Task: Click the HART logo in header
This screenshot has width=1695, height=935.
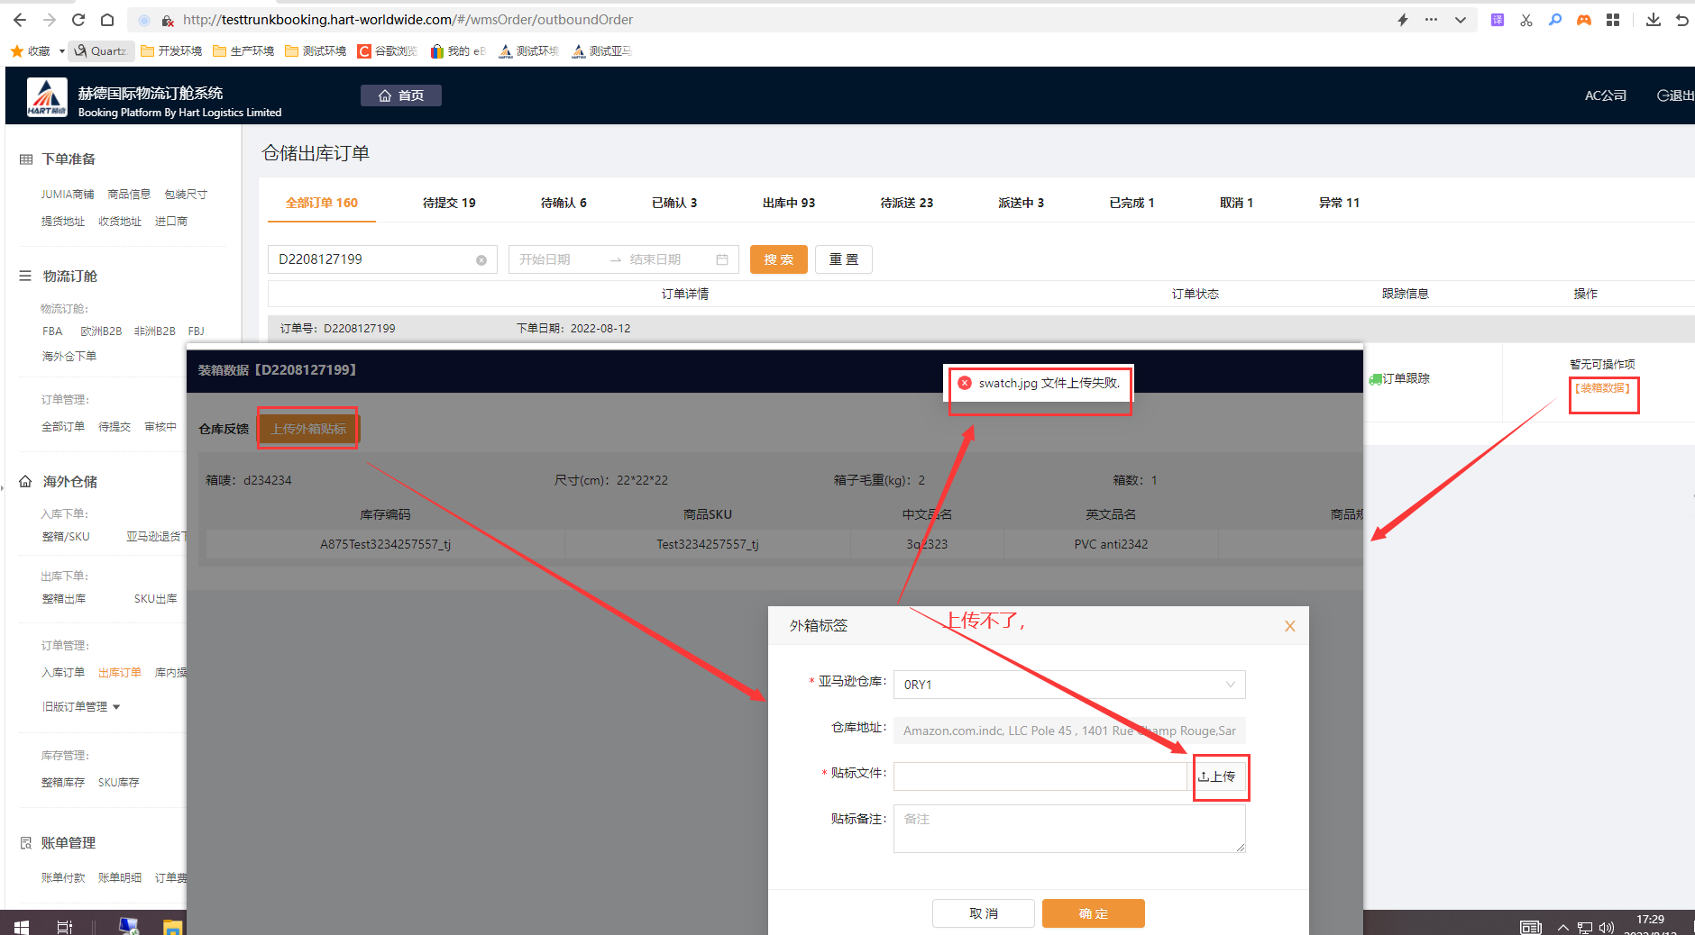Action: (47, 97)
